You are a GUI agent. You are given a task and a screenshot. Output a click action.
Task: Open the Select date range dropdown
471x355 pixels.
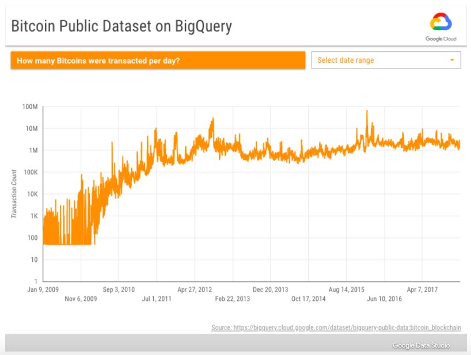386,60
